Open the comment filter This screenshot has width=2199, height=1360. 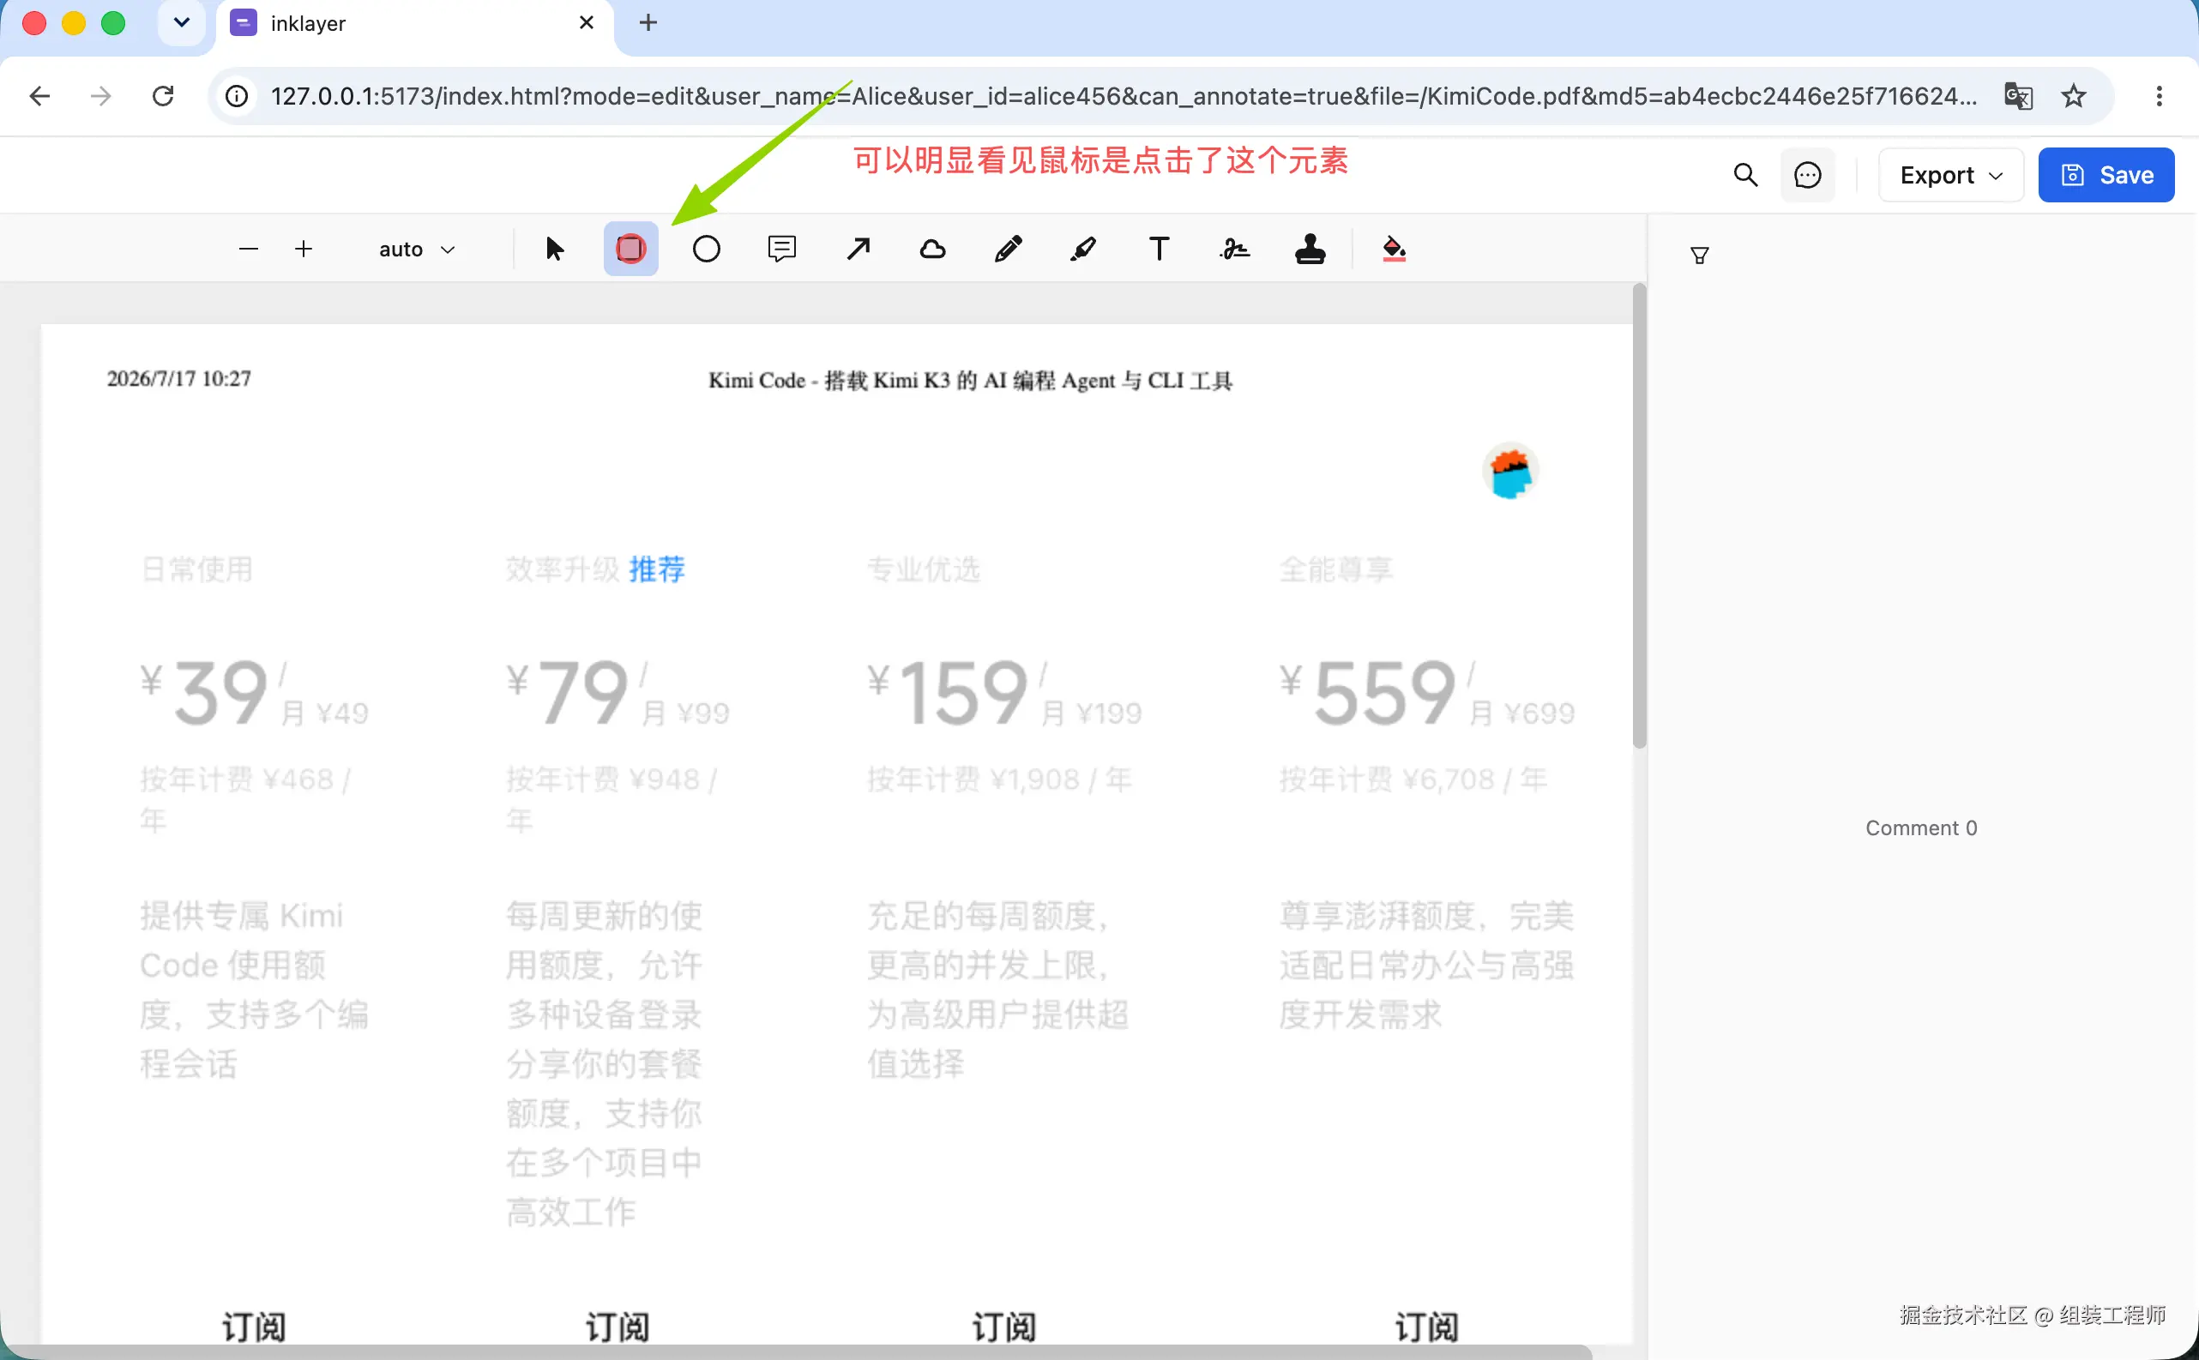[1700, 256]
